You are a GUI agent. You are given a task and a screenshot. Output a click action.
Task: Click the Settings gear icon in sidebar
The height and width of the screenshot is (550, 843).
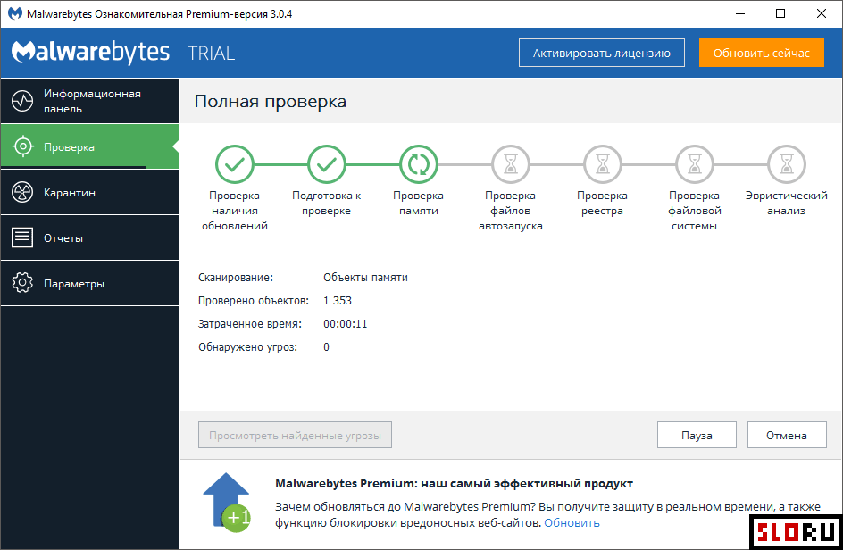click(x=22, y=283)
